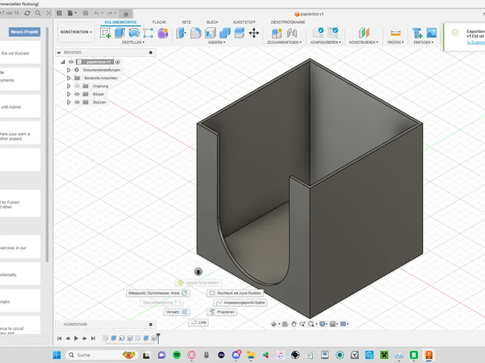This screenshot has width=485, height=363.
Task: Select the Extrude tool
Action: coord(119,33)
